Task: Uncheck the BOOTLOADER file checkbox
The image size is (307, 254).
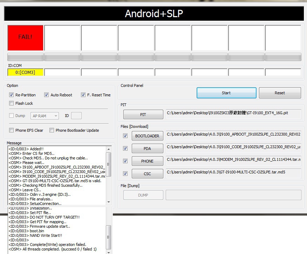Action: tap(125, 136)
